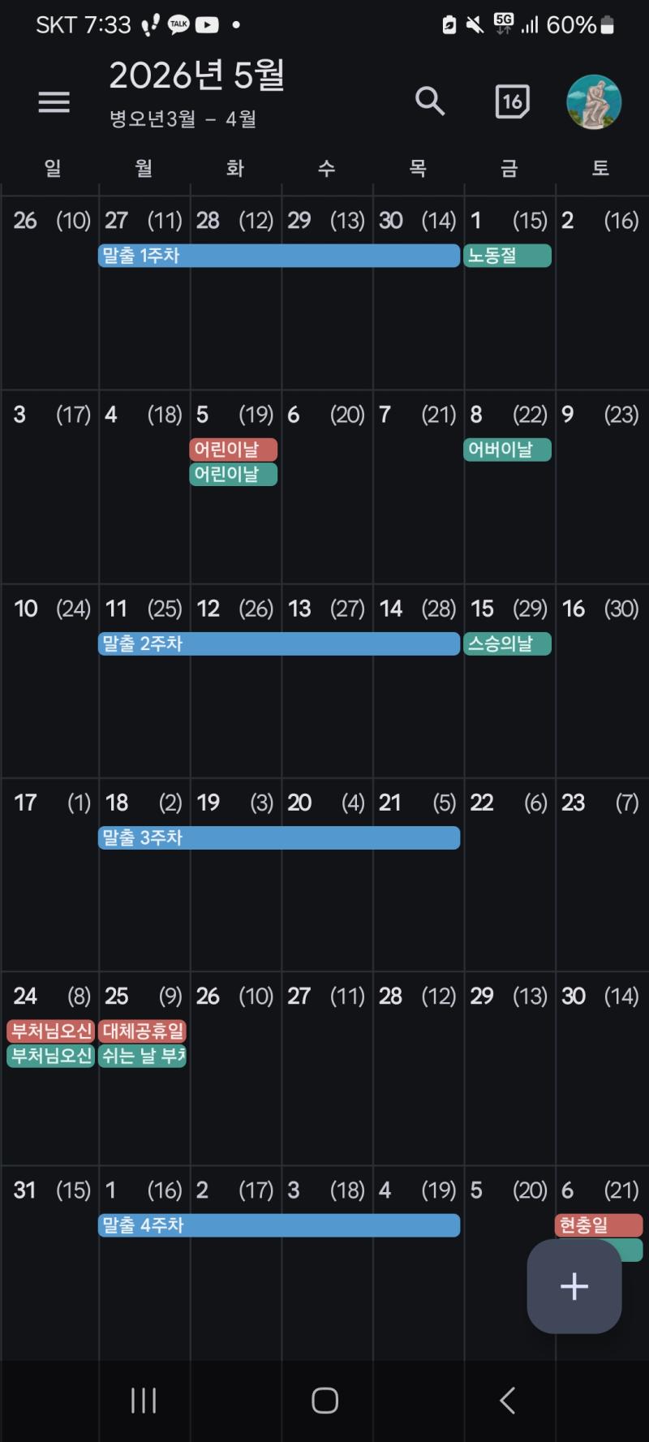
Task: Open the 노동절 holiday event
Action: [x=508, y=256]
